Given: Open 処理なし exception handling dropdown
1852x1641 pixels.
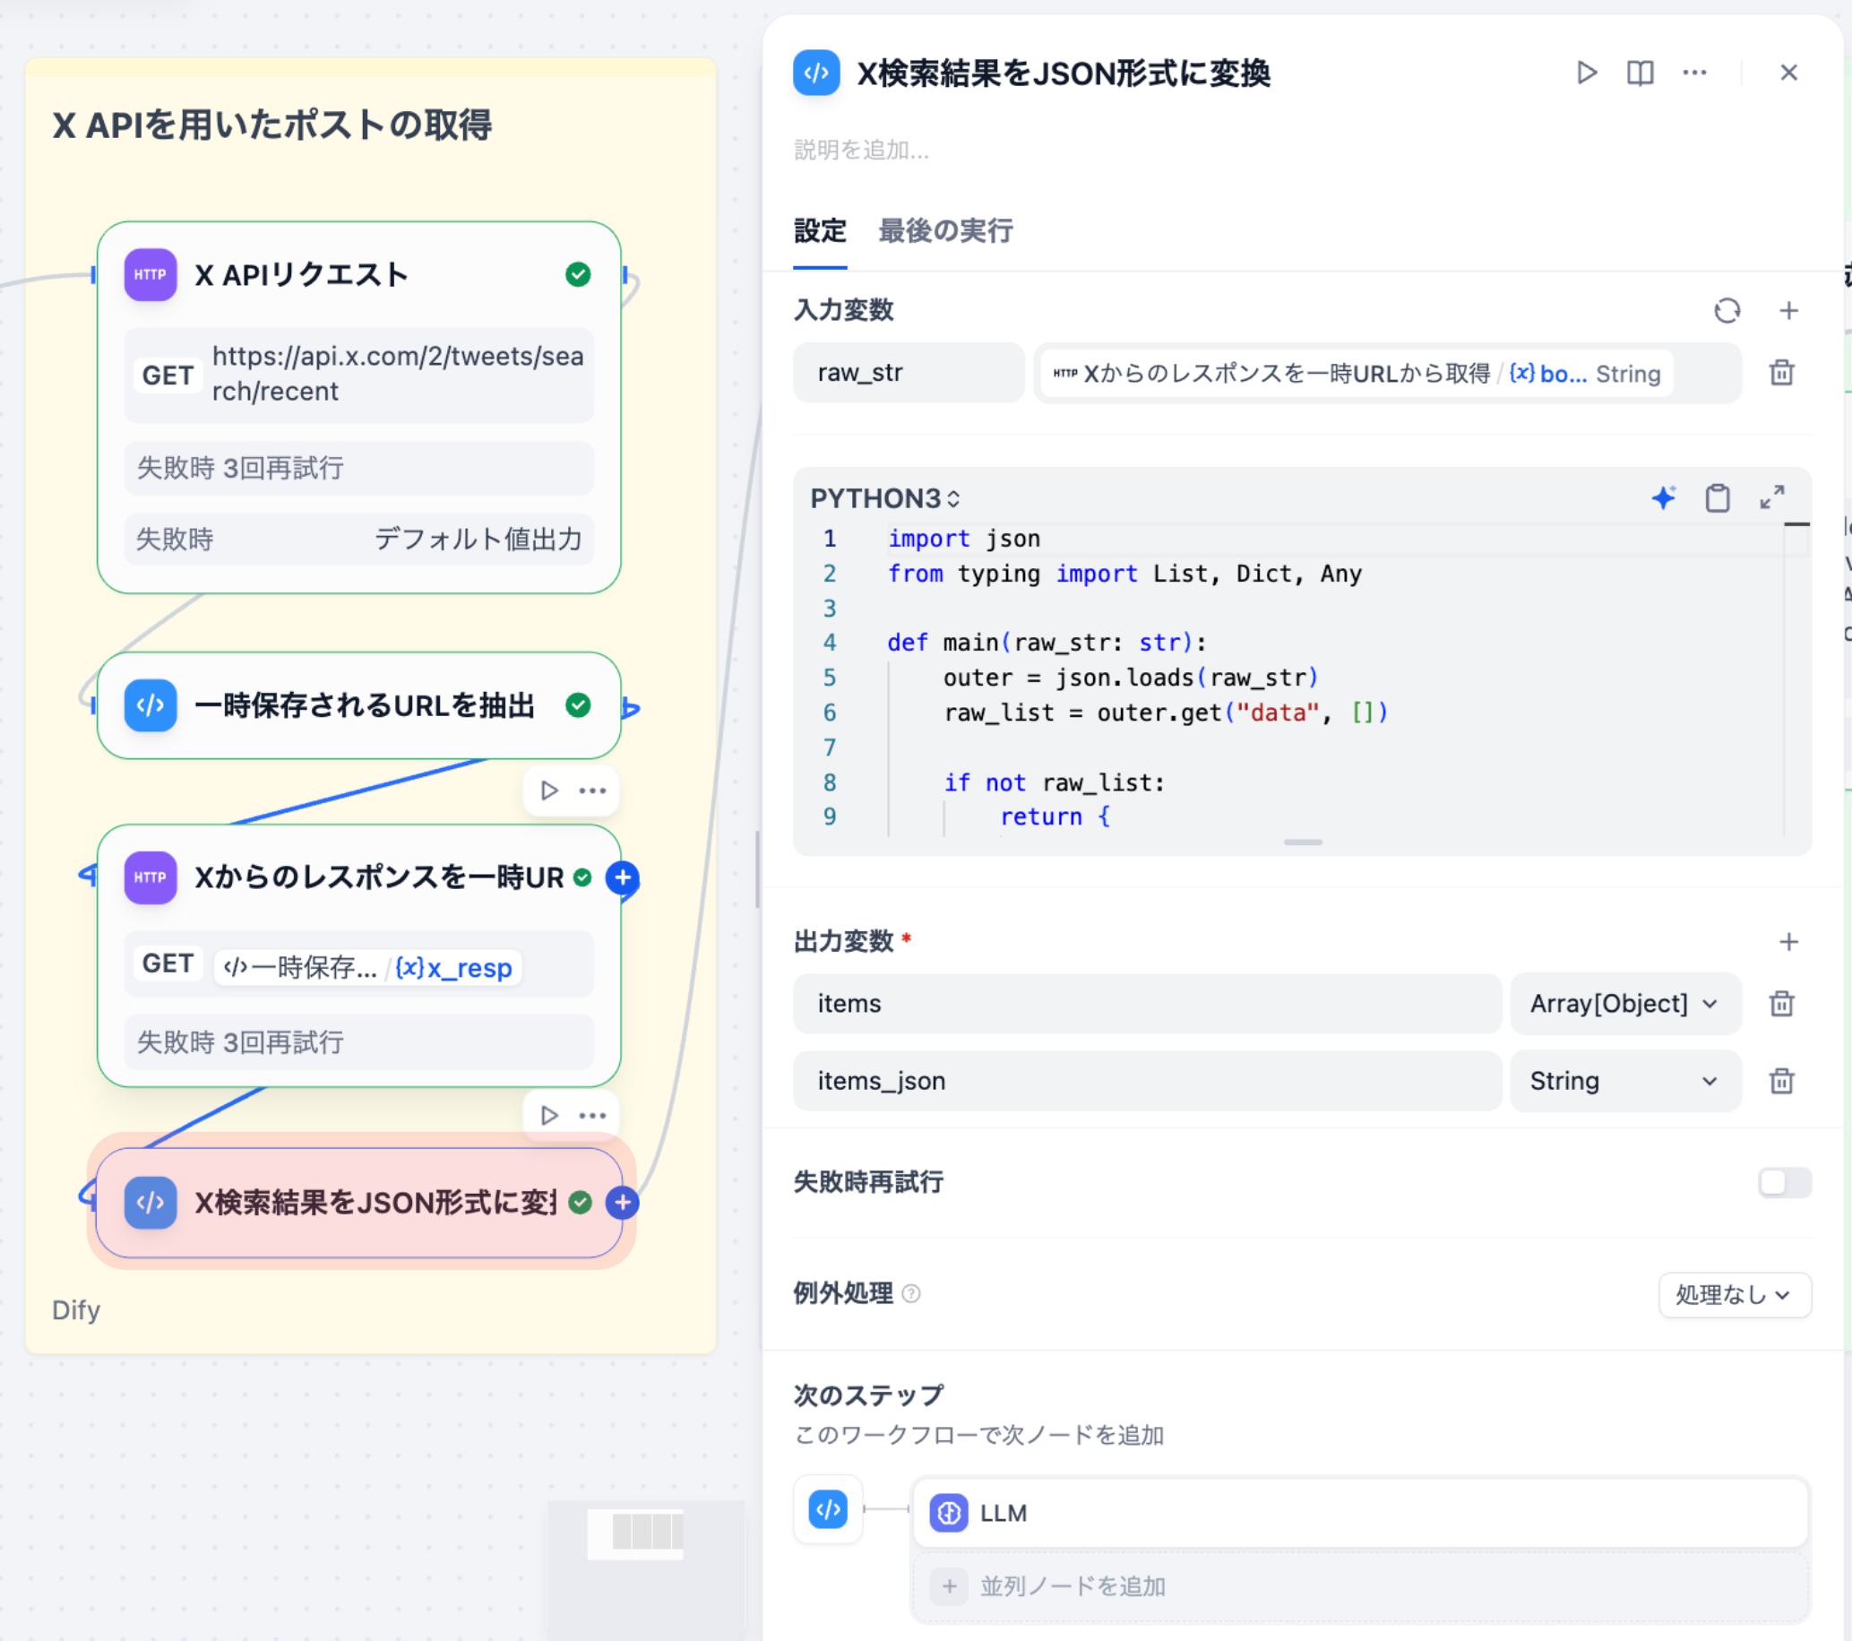Looking at the screenshot, I should tap(1735, 1295).
